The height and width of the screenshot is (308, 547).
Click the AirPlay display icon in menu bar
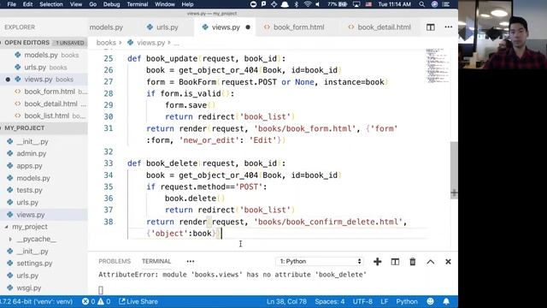356,4
